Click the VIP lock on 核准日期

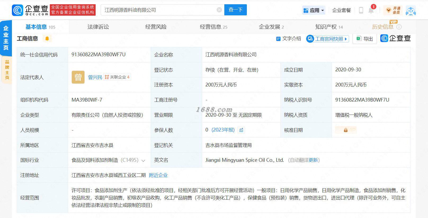346,130
